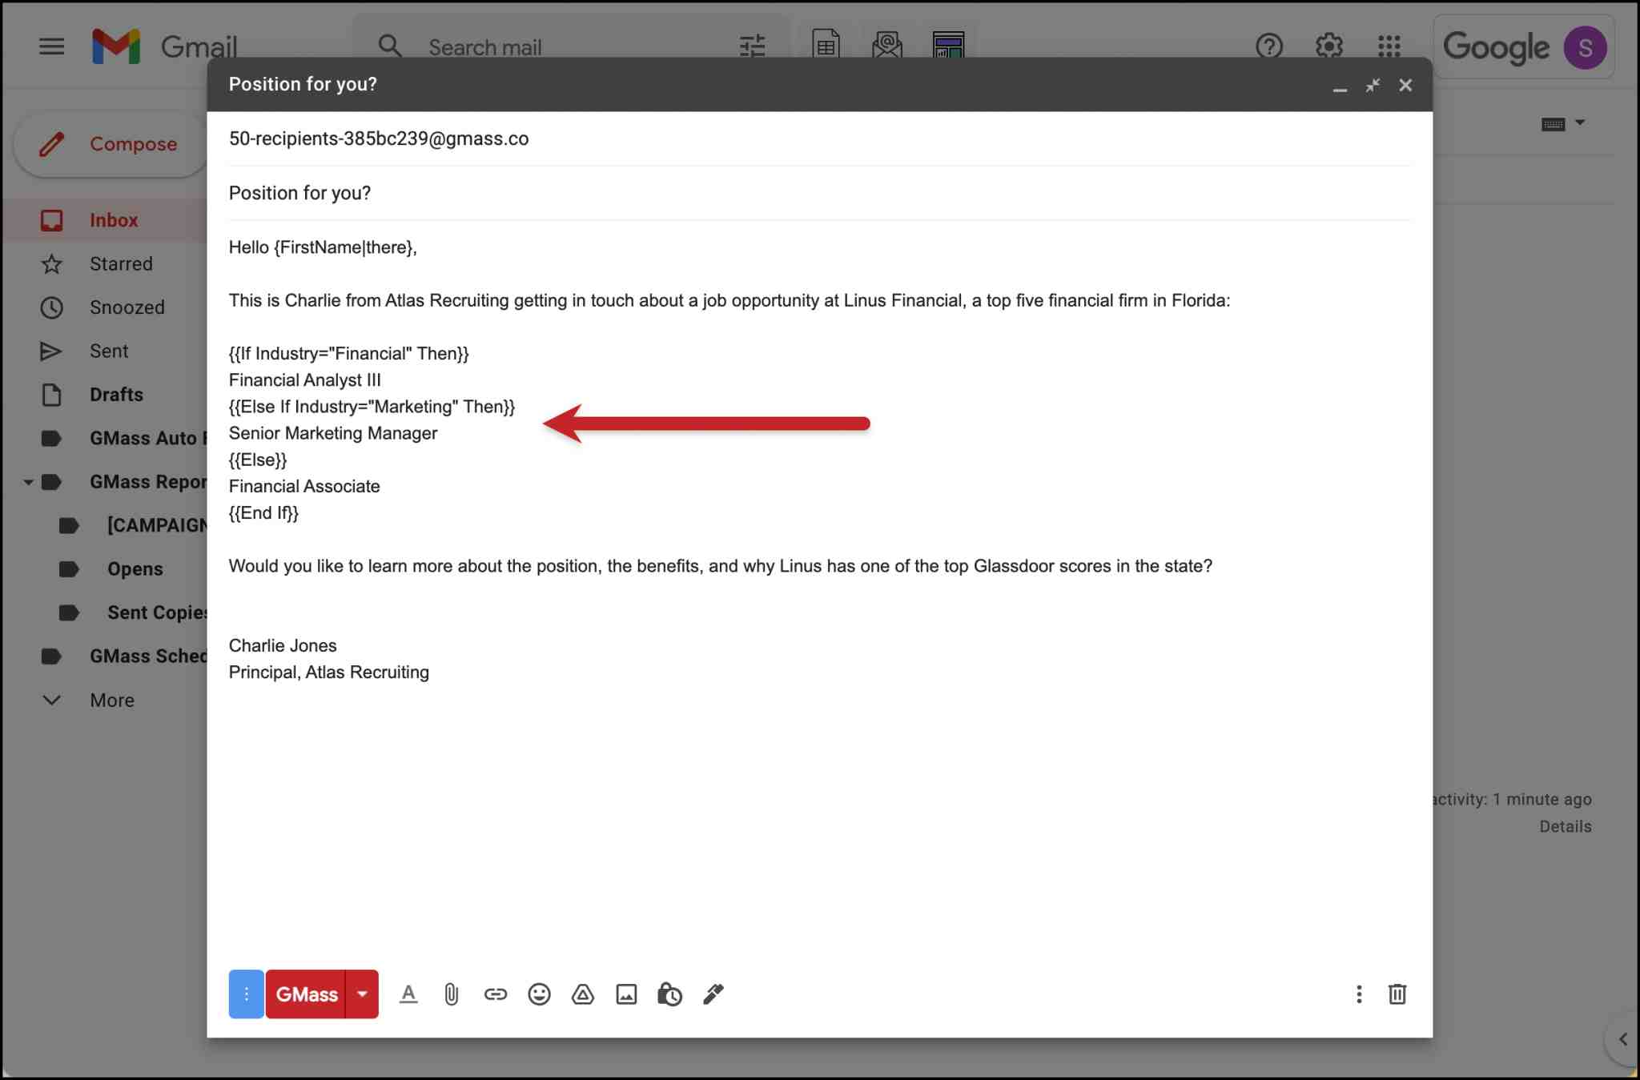Open the input tools keyboard dropdown

[1578, 122]
